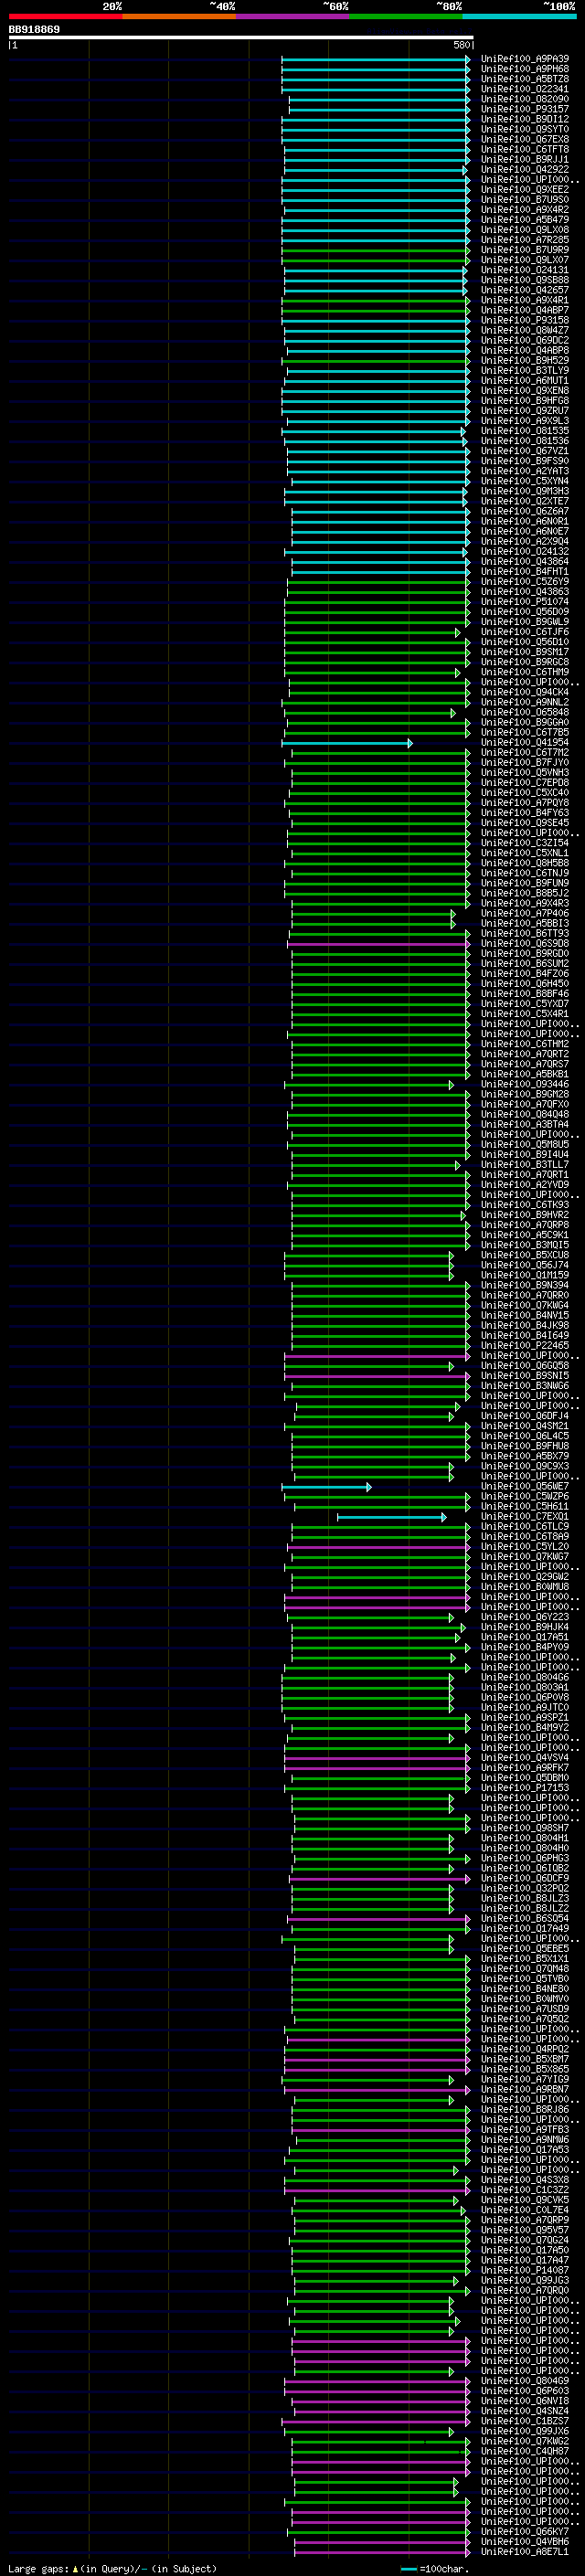
Task: Click the purple alignment bar for UniRef100_Q6S9D8
Action: (x=379, y=944)
